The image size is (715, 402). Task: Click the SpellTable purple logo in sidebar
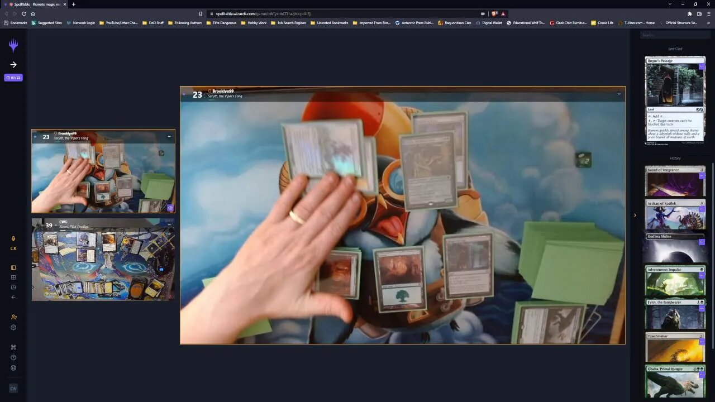click(x=13, y=45)
